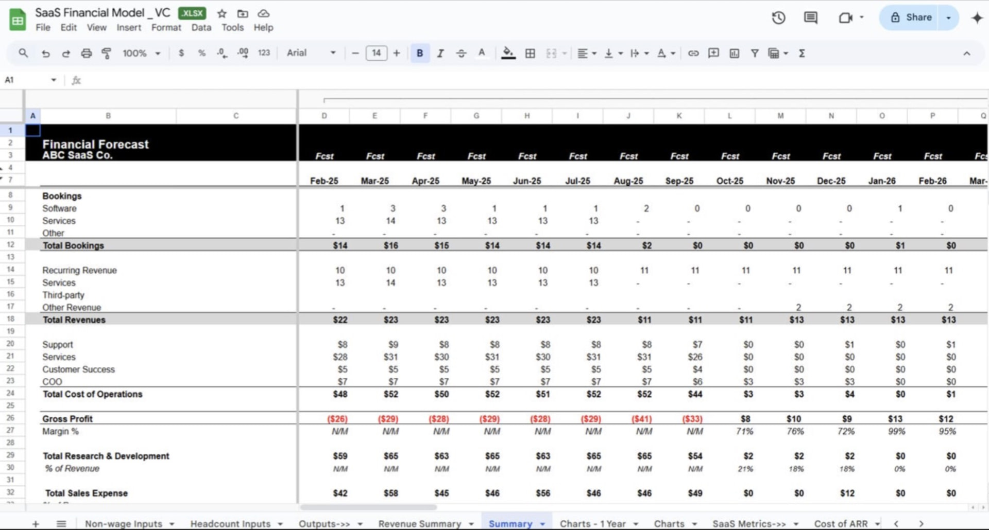Click the search menus magnifier icon
Screen dimensions: 989x530
[x=23, y=53]
